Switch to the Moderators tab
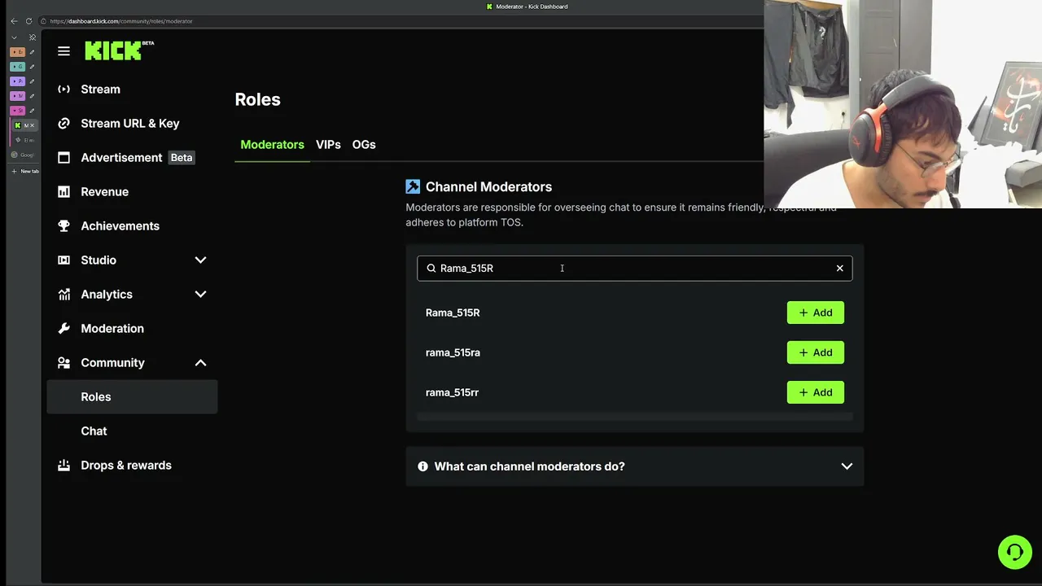This screenshot has height=586, width=1042. pyautogui.click(x=272, y=145)
